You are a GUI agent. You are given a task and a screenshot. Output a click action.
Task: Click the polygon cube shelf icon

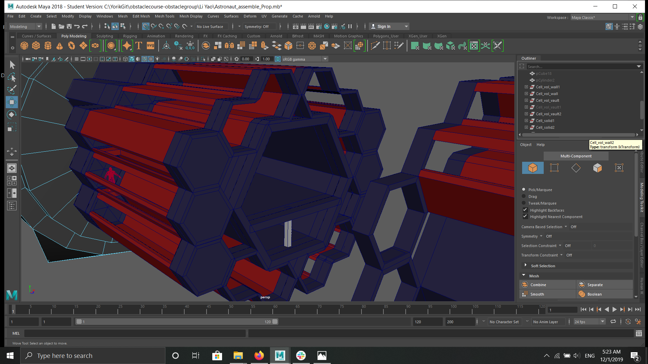(36, 46)
